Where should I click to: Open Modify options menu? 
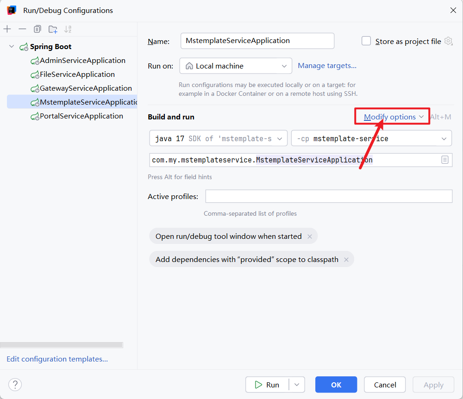[394, 117]
